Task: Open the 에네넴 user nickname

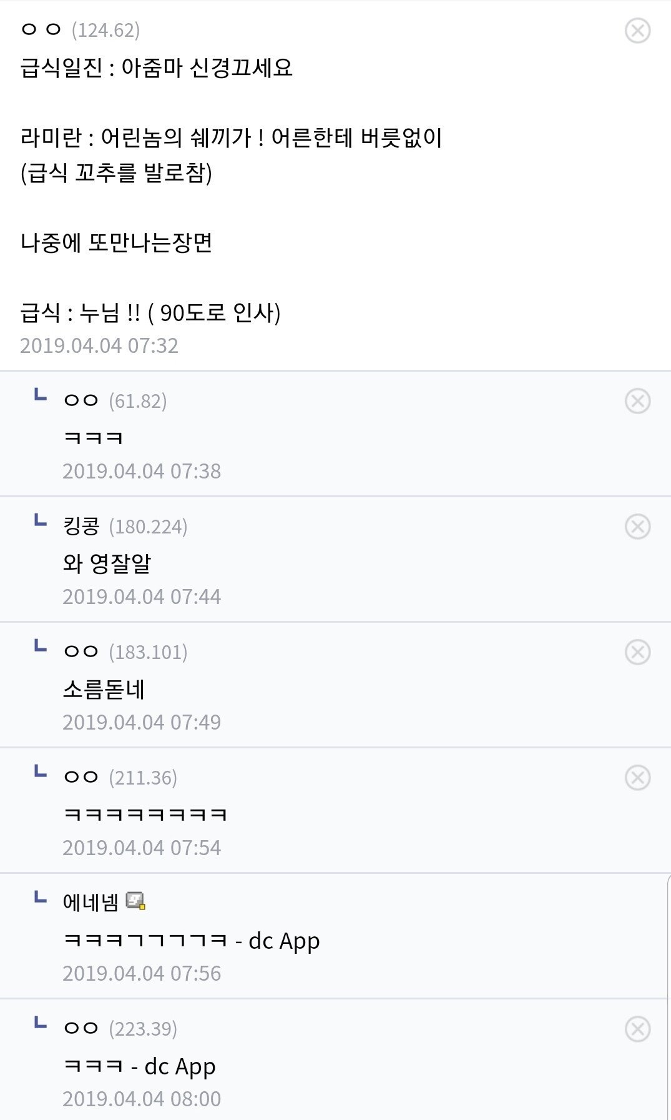Action: coord(91,902)
